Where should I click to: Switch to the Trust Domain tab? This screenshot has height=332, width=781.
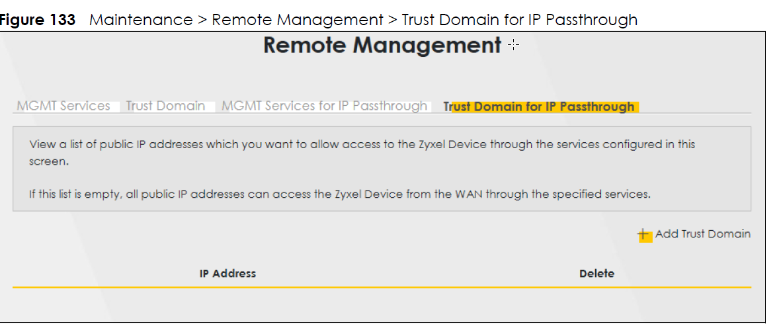165,106
